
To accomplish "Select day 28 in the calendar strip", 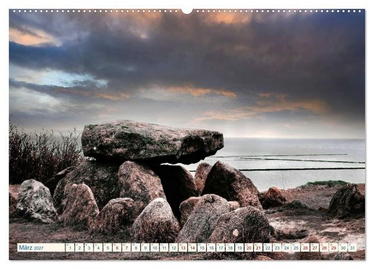I will pyautogui.click(x=324, y=247).
